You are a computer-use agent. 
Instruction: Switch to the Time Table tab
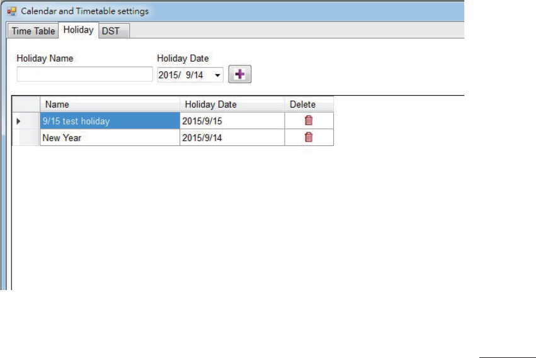tap(33, 31)
